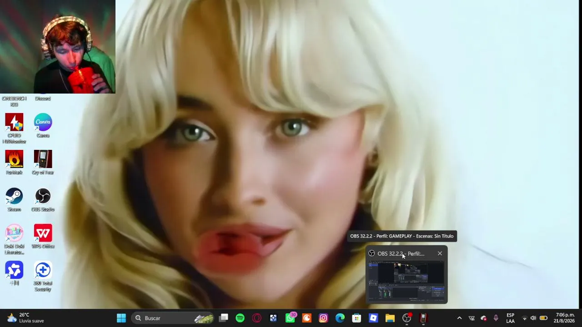The image size is (582, 327).
Task: Open the 360 Total Security shortcut
Action: point(43,277)
